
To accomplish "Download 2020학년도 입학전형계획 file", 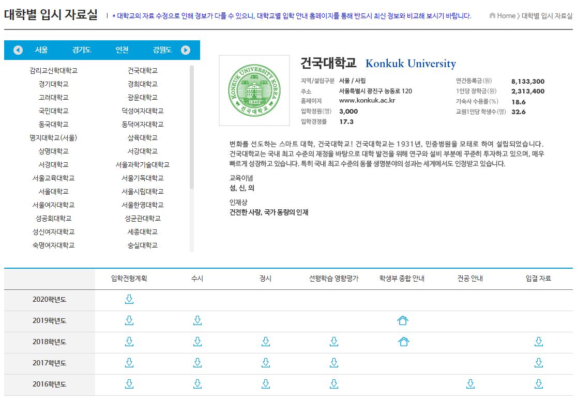I will point(129,299).
